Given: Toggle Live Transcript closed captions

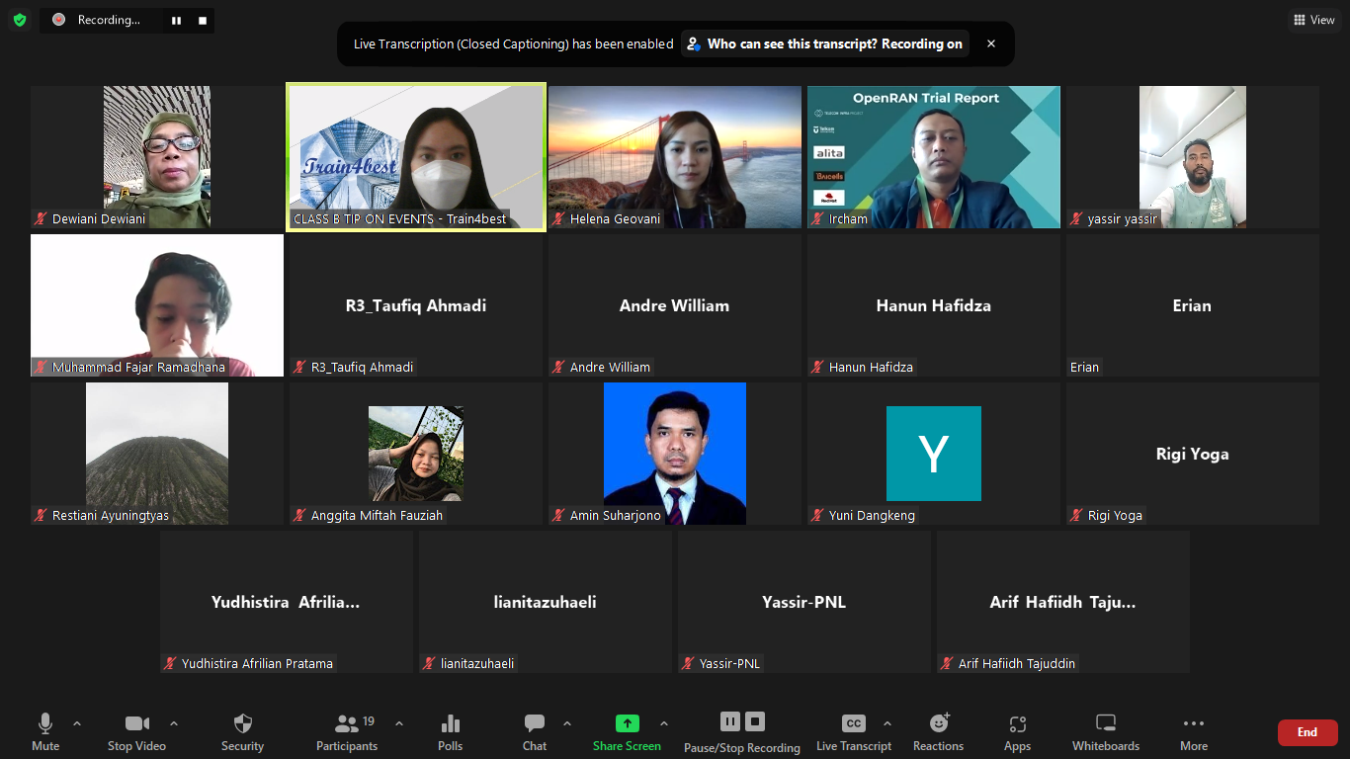Looking at the screenshot, I should click(x=853, y=732).
